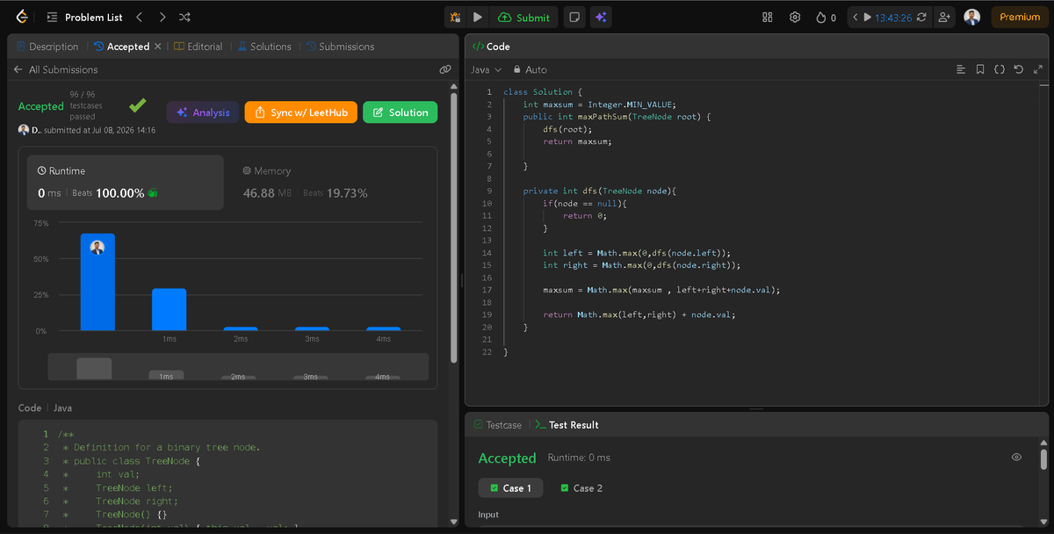Click the left panel vertical scrollbar
Viewport: 1054px width, 534px height.
coord(453,228)
